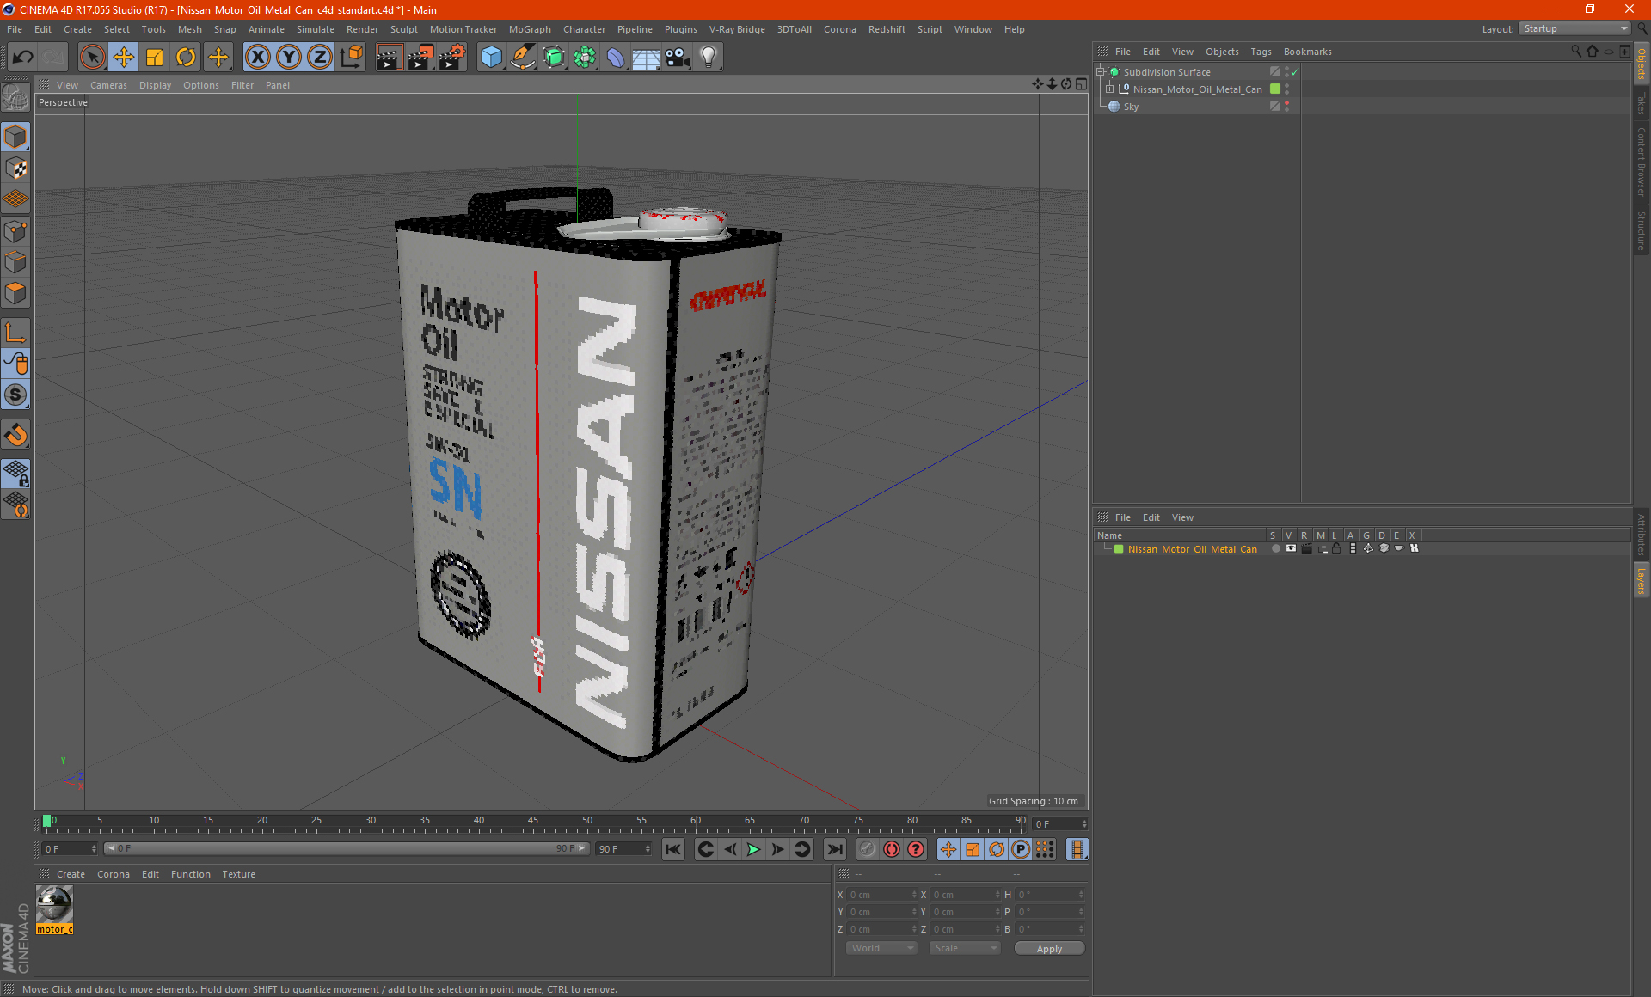The image size is (1651, 997).
Task: Toggle Y axis lock
Action: click(x=289, y=58)
